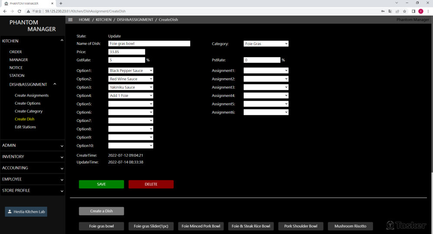This screenshot has height=234, width=433.
Task: Bookmark this page with star icon
Action: click(404, 11)
